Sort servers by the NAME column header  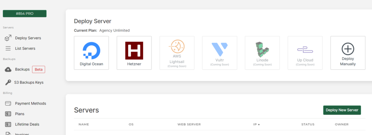[x=84, y=124]
